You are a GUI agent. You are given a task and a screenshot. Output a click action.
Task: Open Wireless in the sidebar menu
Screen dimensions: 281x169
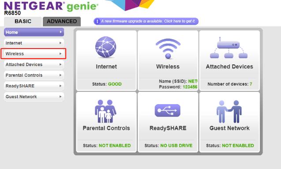pos(34,54)
